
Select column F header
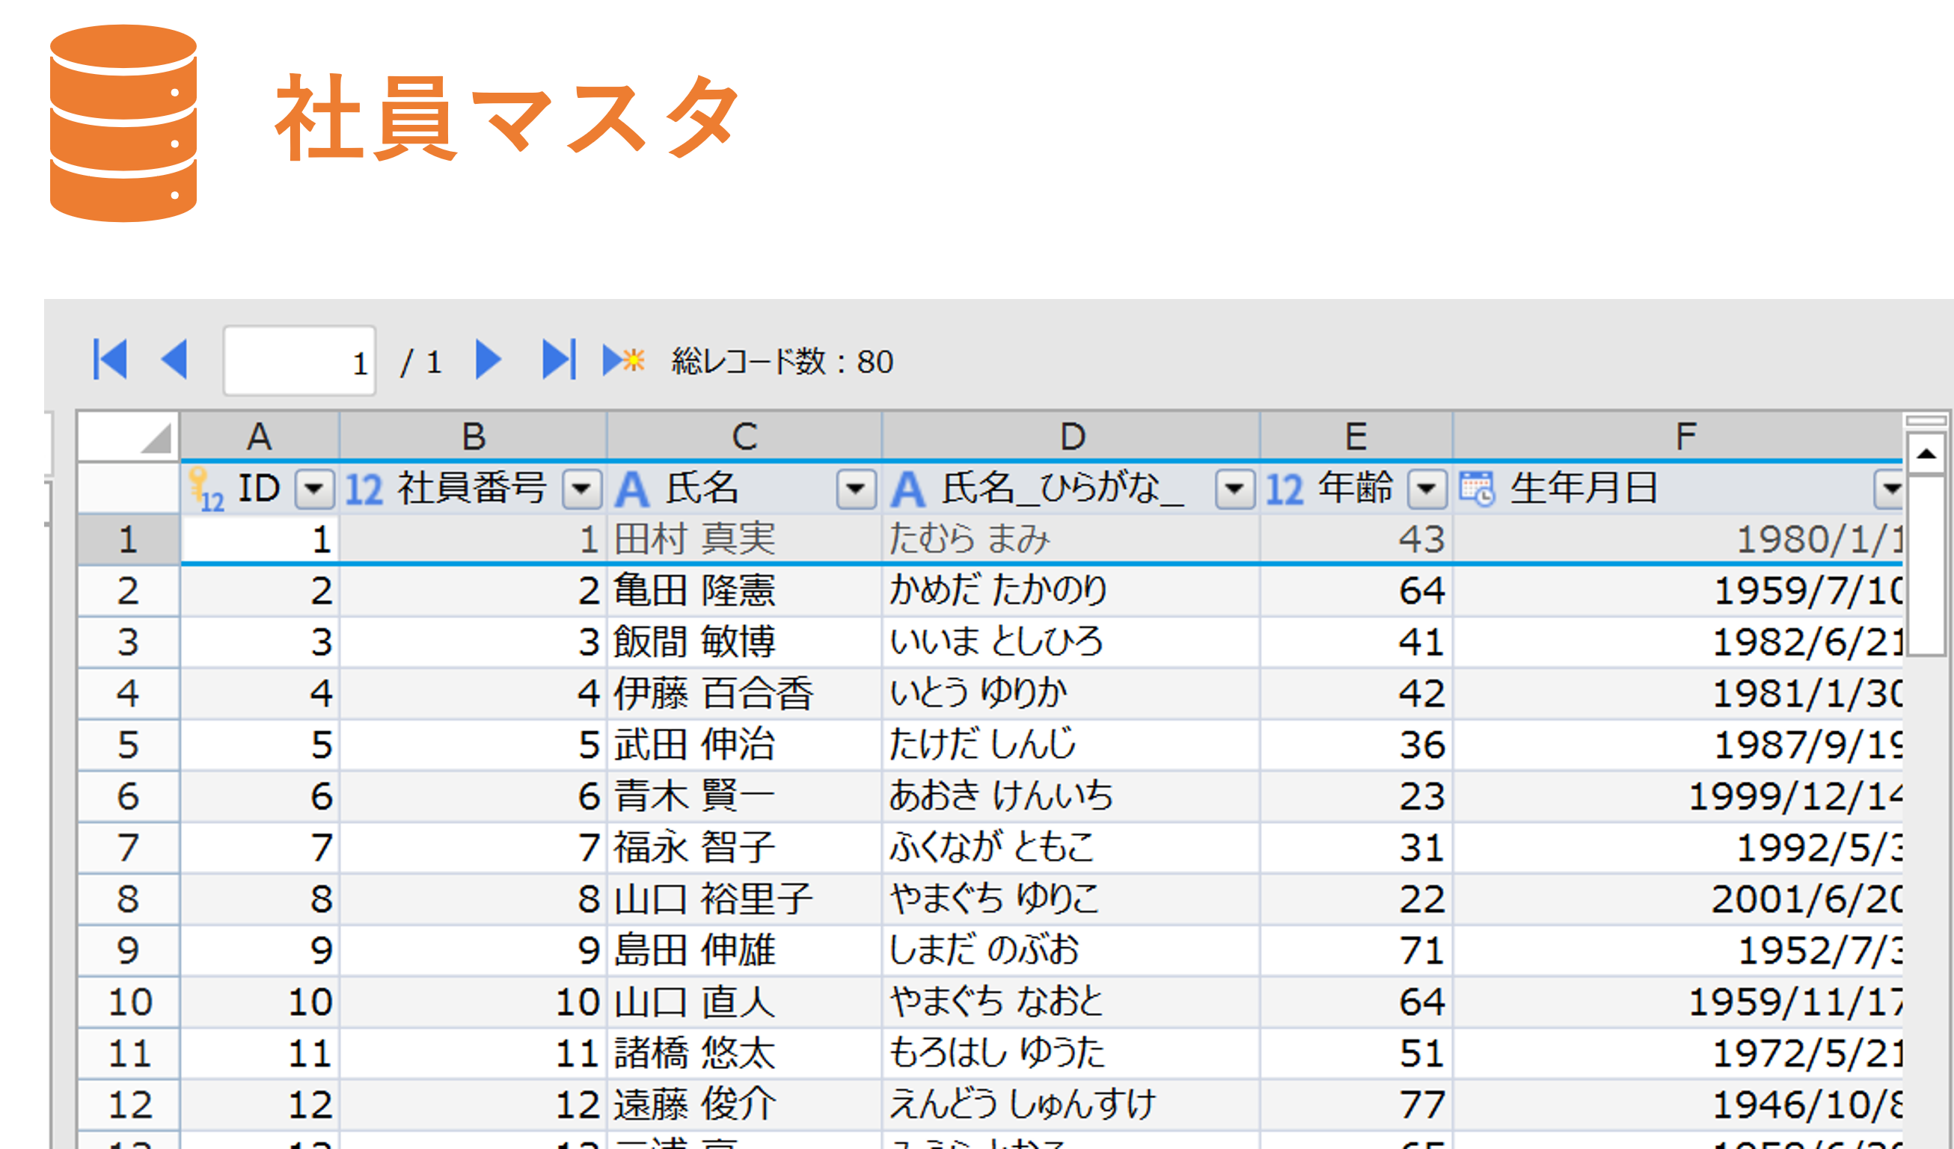click(x=1685, y=437)
